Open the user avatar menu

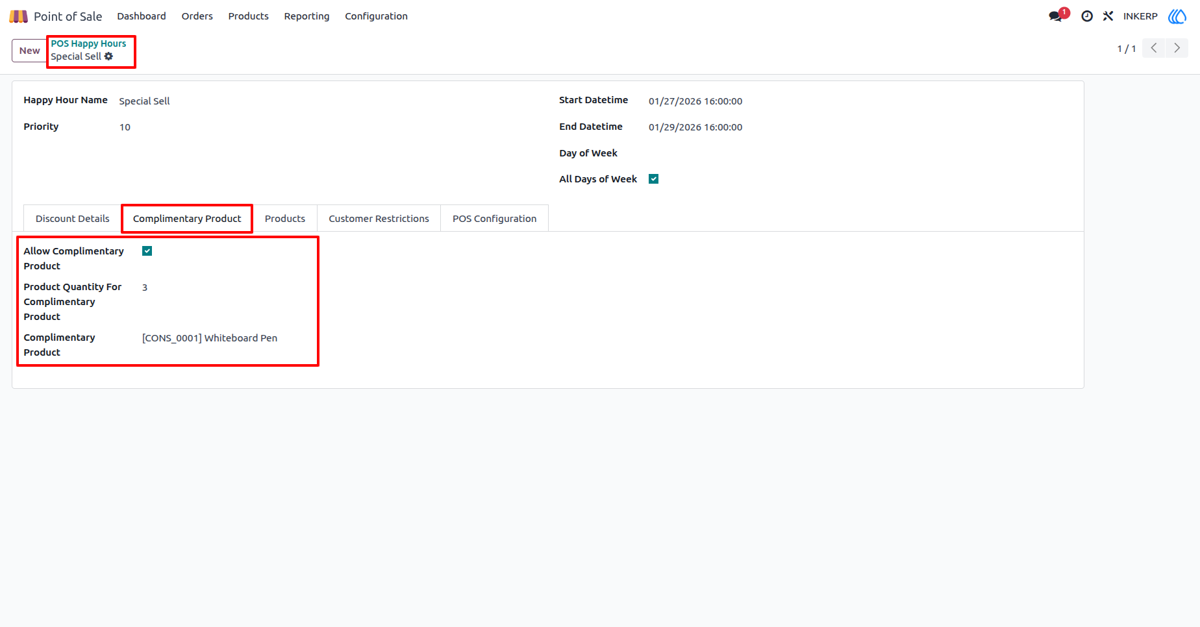coord(1177,16)
